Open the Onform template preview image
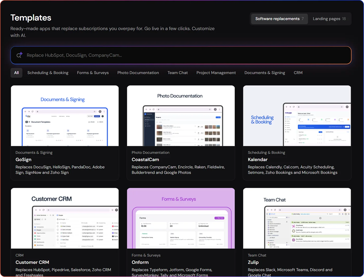Image resolution: width=364 pixels, height=277 pixels. click(181, 218)
